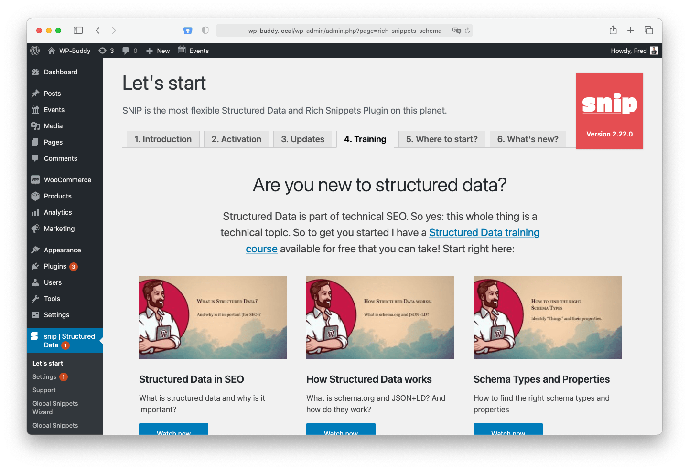The height and width of the screenshot is (470, 689).
Task: Open the WordPress logo menu in admin bar
Action: (34, 50)
